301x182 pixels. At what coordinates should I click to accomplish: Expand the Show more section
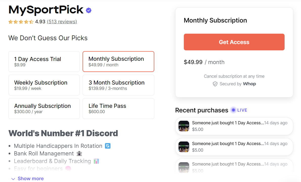[x=30, y=178]
